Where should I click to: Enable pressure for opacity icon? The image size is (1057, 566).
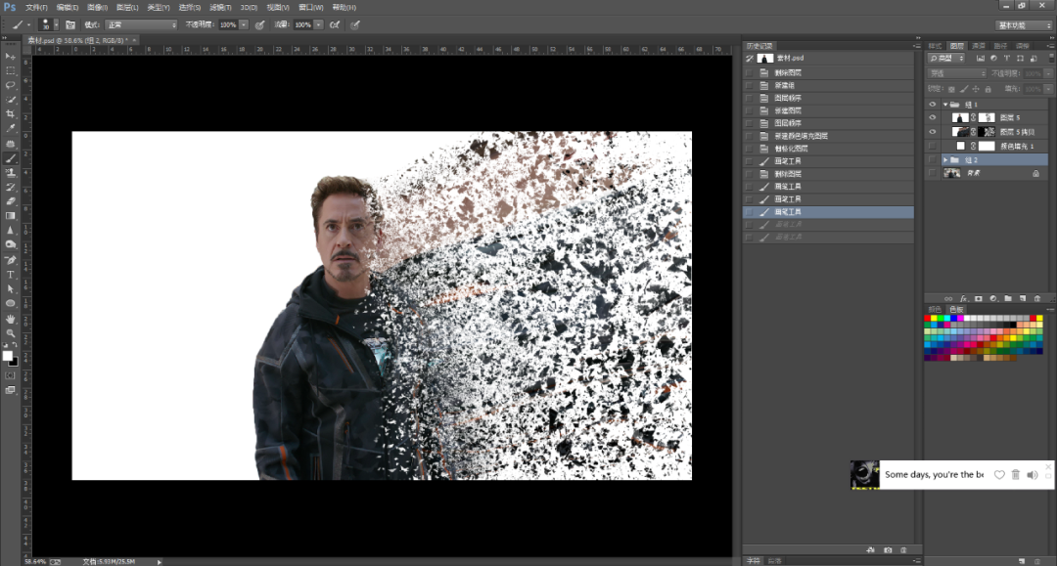click(x=259, y=24)
